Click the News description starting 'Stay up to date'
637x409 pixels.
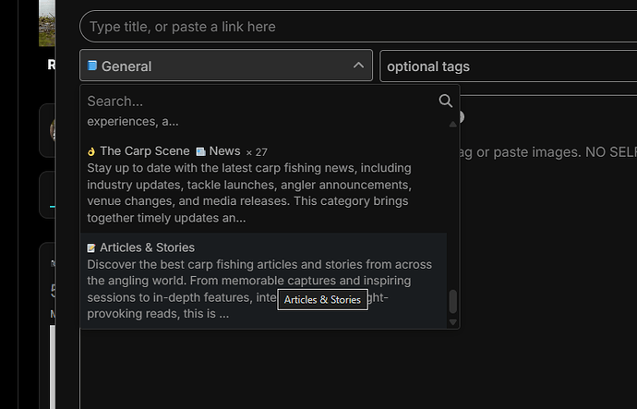point(249,193)
